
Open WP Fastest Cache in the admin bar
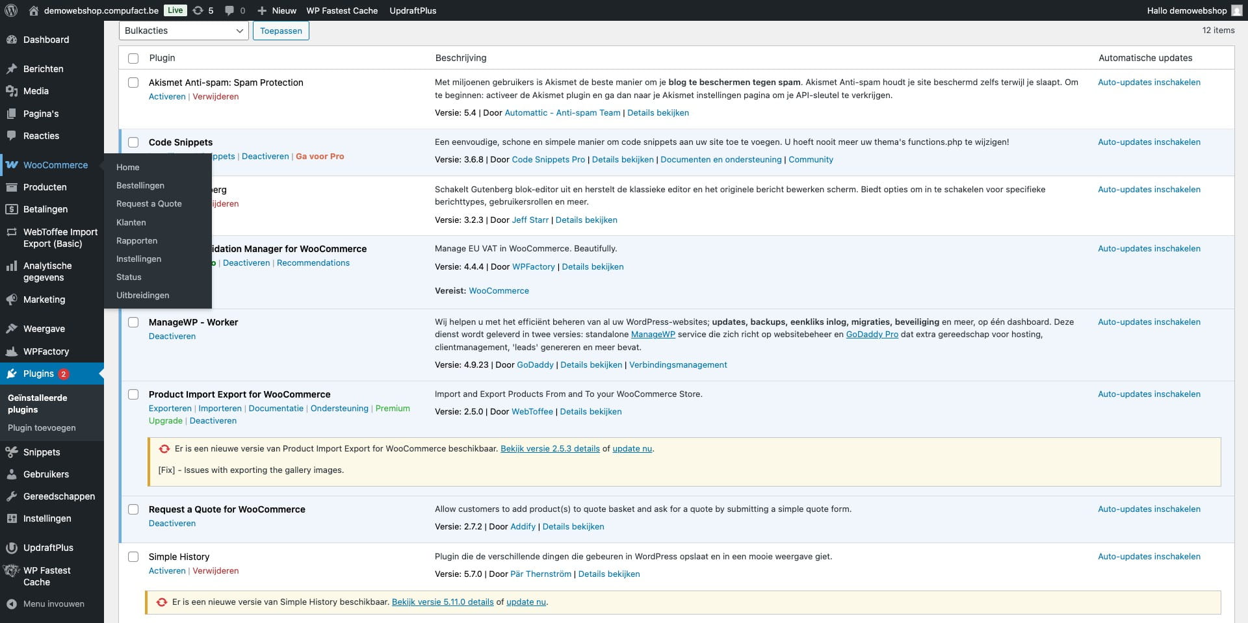pyautogui.click(x=342, y=10)
